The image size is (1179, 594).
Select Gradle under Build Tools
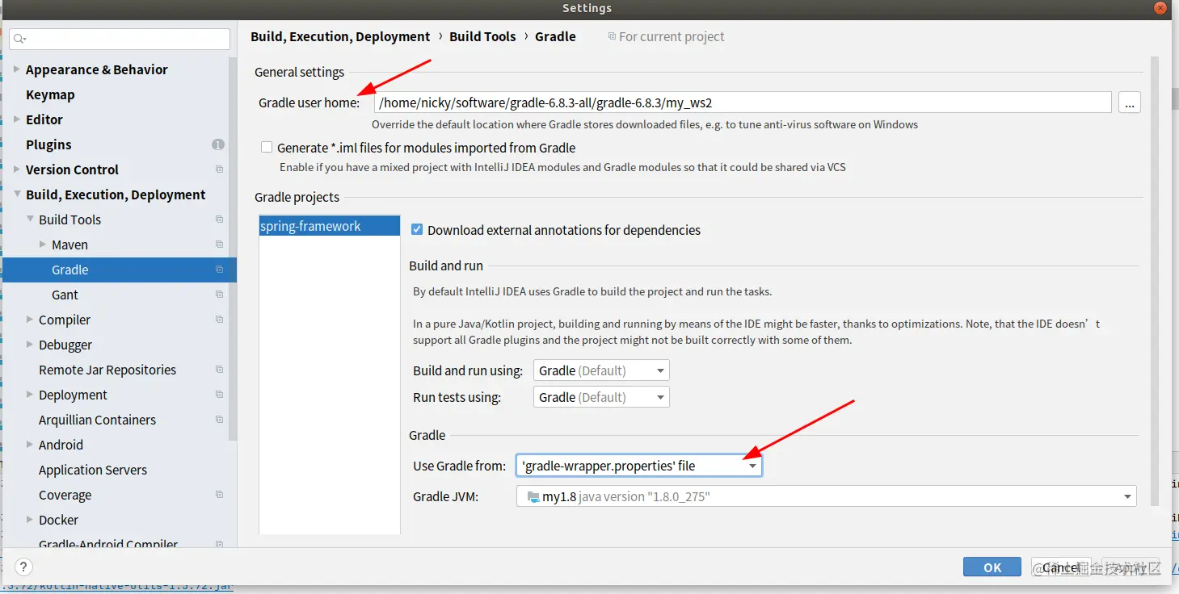click(x=119, y=270)
